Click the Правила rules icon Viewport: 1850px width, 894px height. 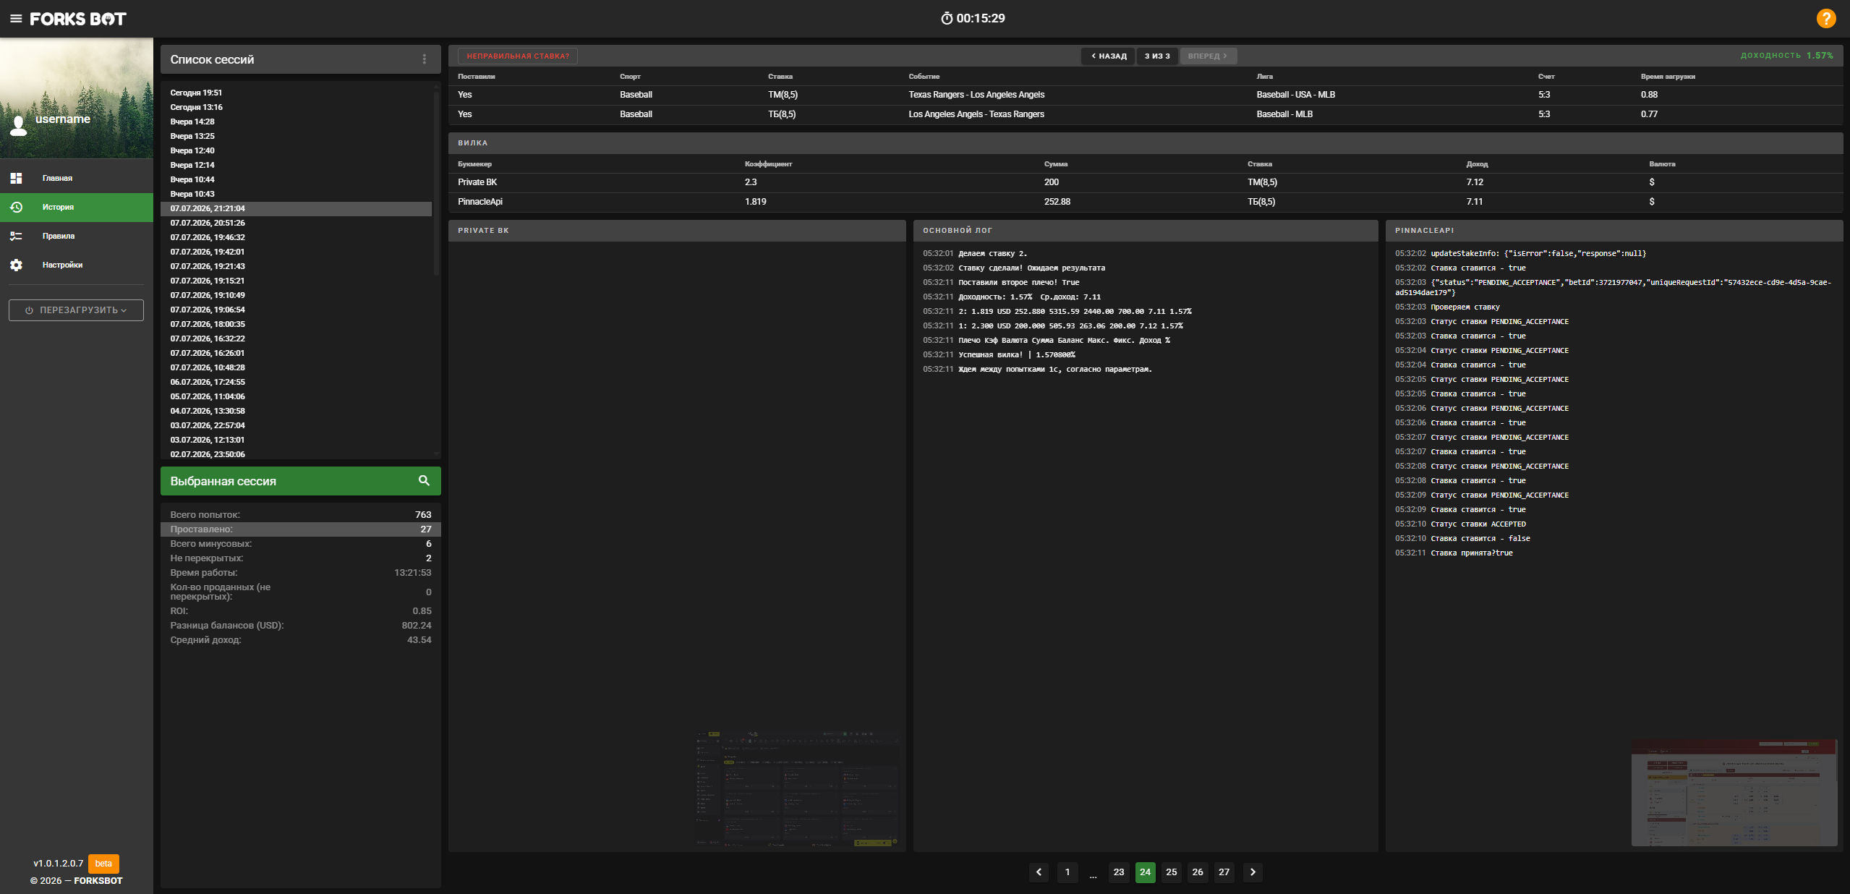pos(17,236)
